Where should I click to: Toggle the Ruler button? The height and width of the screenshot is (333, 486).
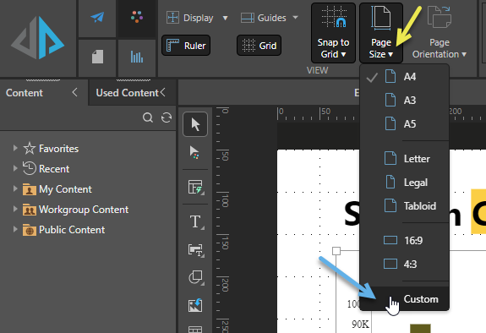coord(186,46)
